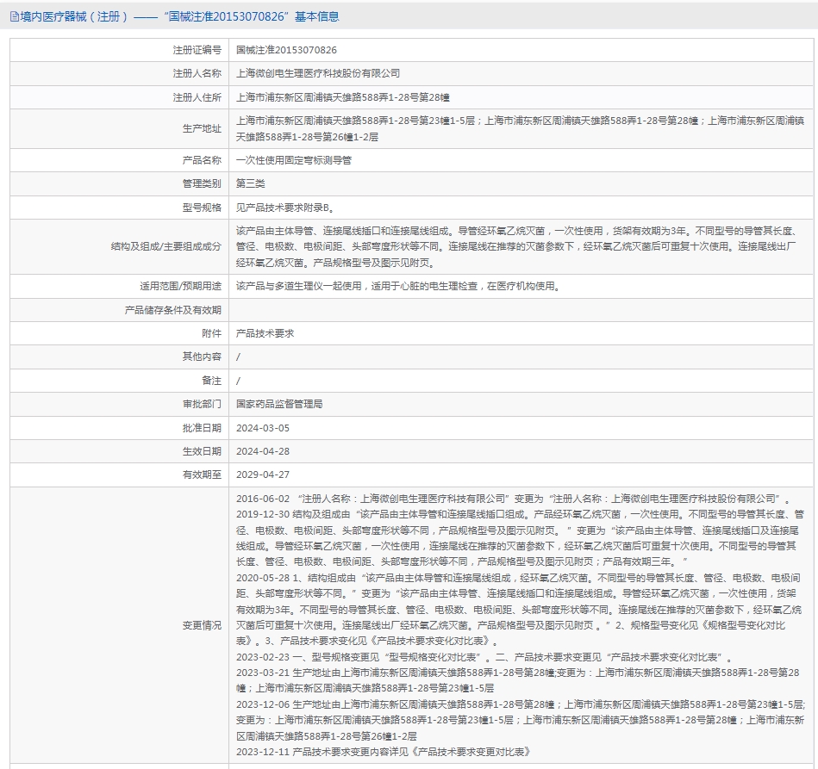
Task: Open the 产品技术要求 attachment entry
Action: point(265,333)
